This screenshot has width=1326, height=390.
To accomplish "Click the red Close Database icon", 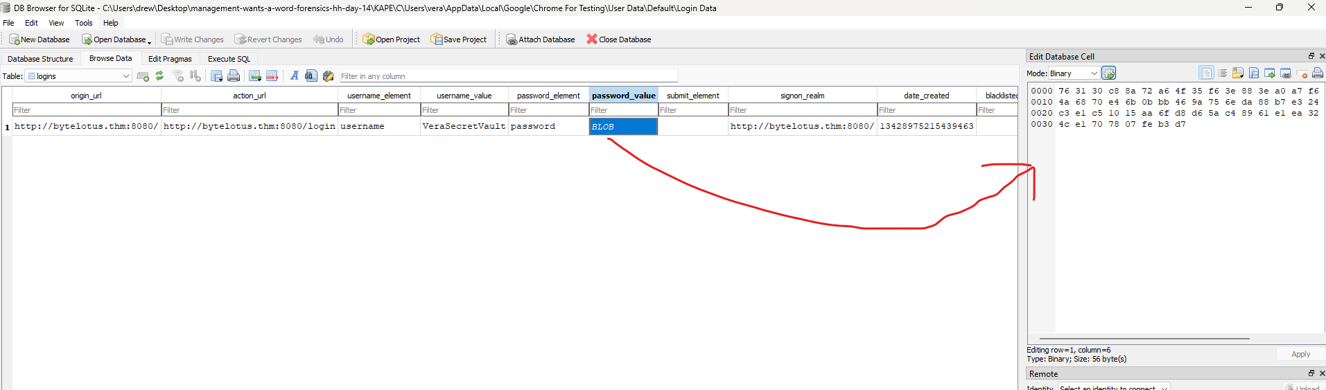I will (x=592, y=39).
